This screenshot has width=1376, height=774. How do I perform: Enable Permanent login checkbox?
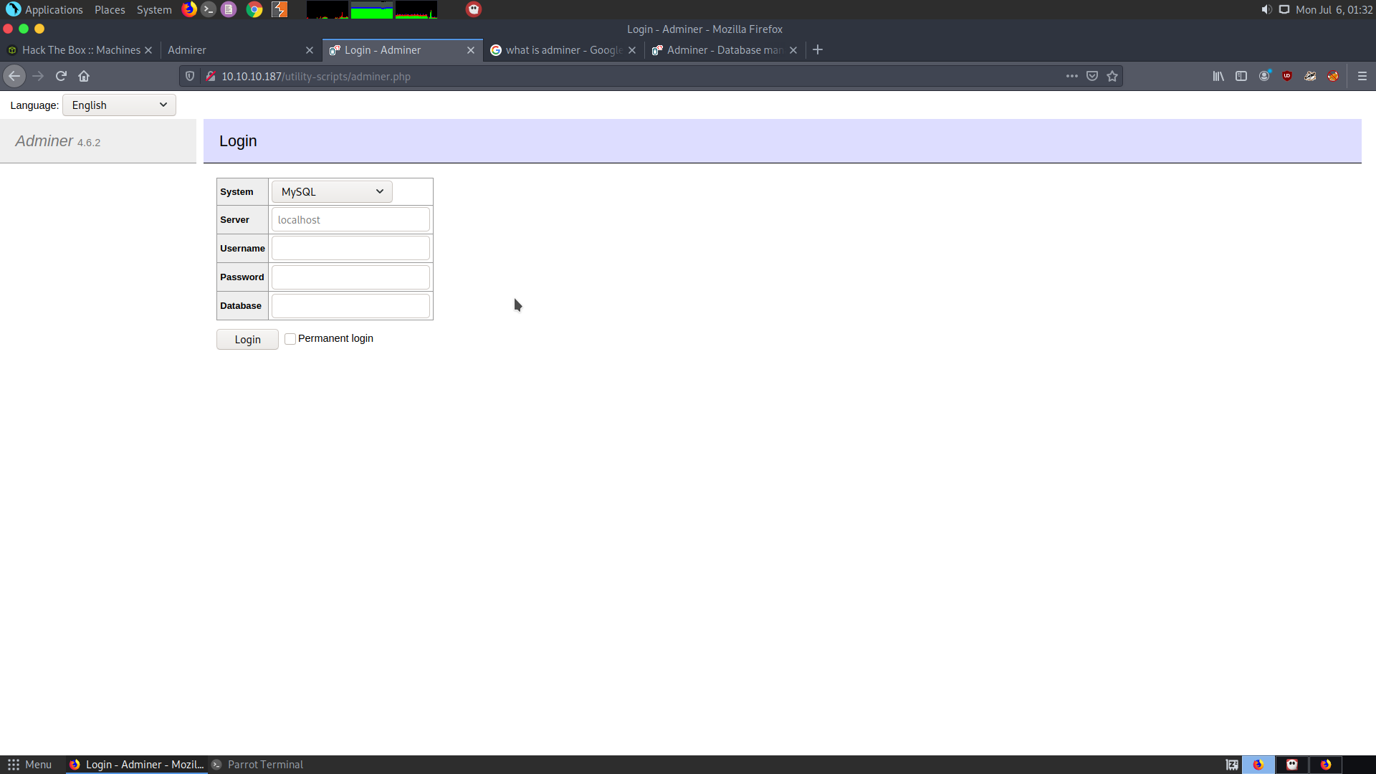(x=290, y=339)
